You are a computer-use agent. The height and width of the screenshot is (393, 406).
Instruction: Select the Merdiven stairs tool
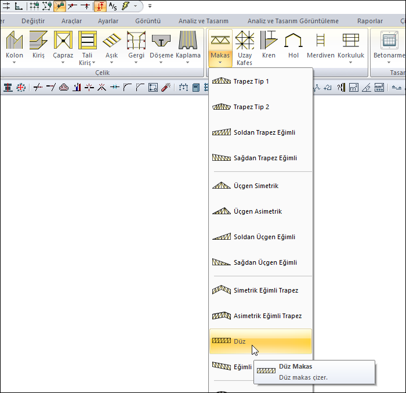click(320, 41)
